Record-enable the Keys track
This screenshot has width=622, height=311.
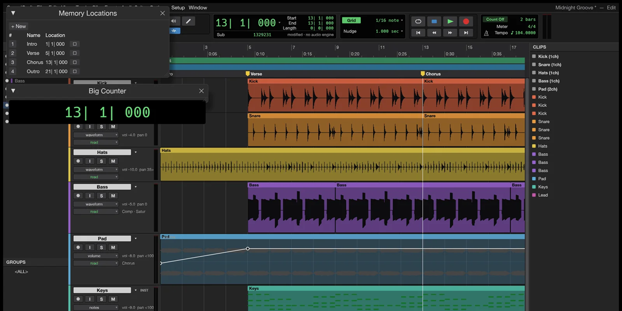tap(78, 299)
